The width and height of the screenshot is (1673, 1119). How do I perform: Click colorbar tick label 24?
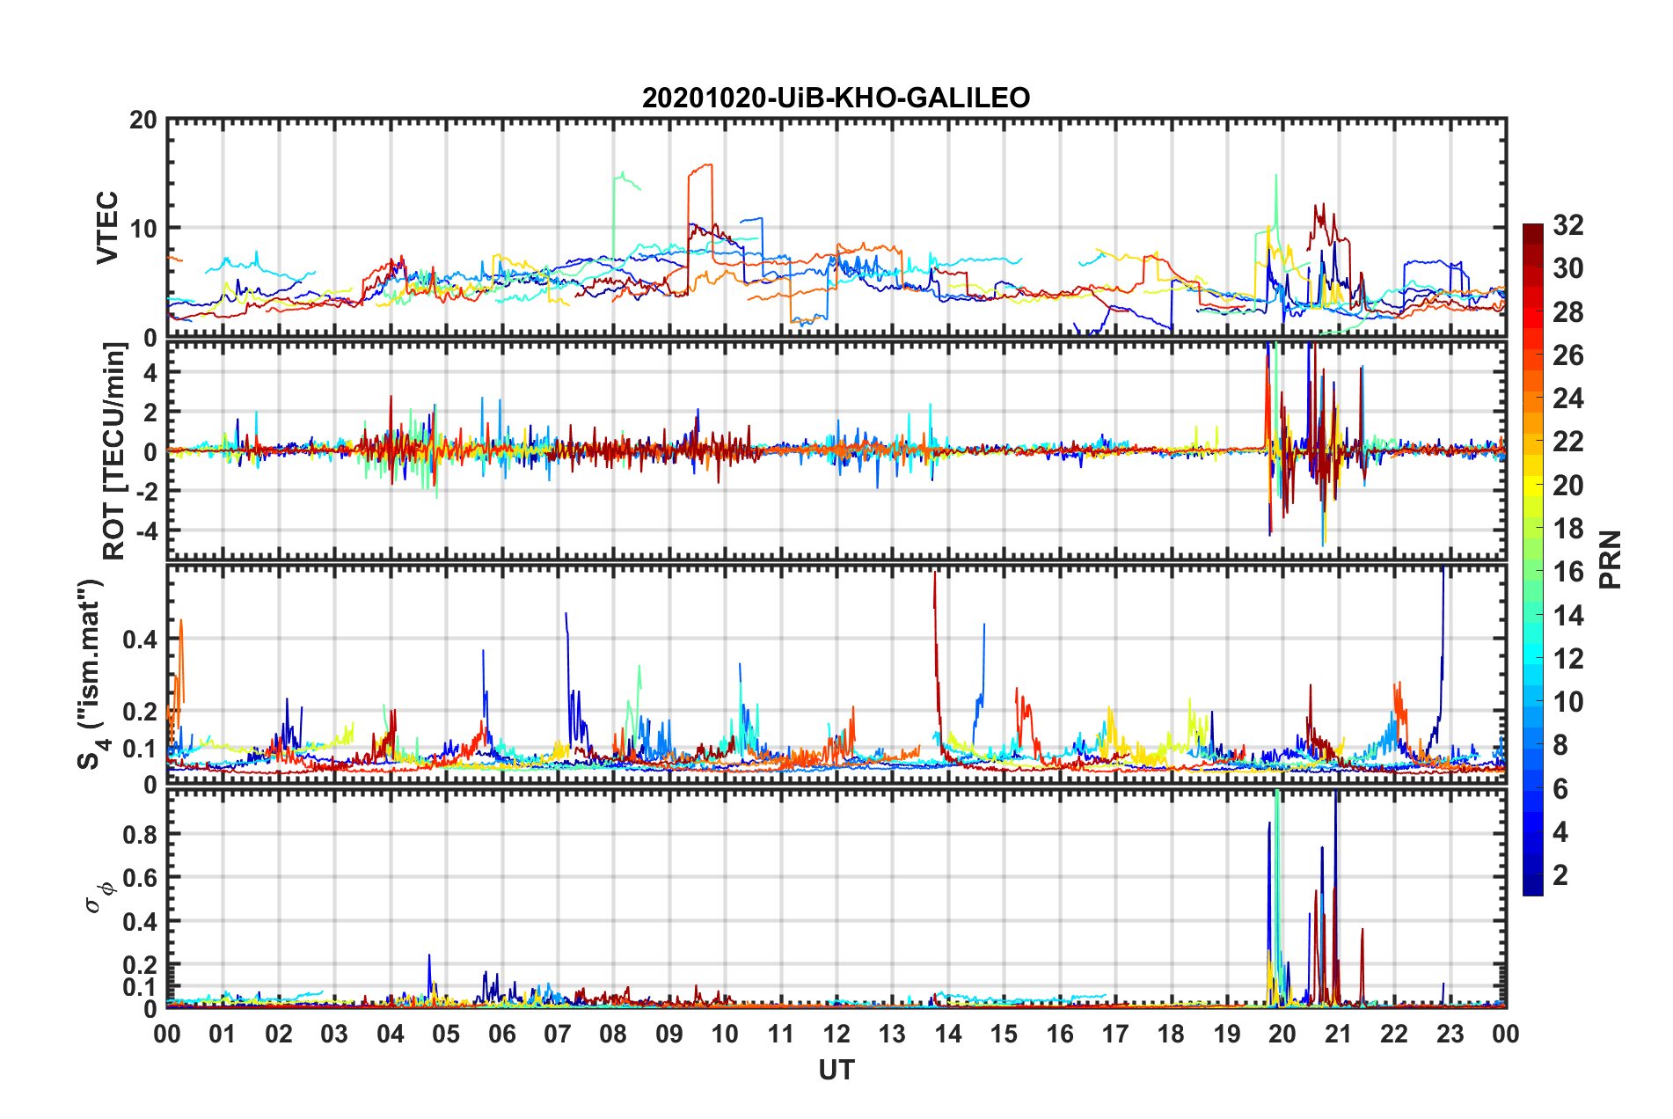(1567, 399)
